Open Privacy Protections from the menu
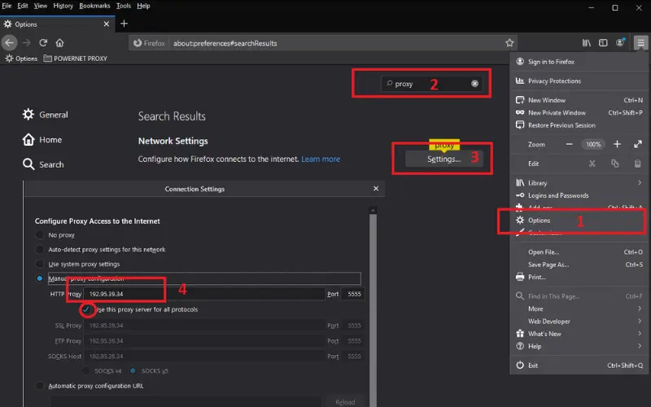This screenshot has width=651, height=407. (x=579, y=81)
